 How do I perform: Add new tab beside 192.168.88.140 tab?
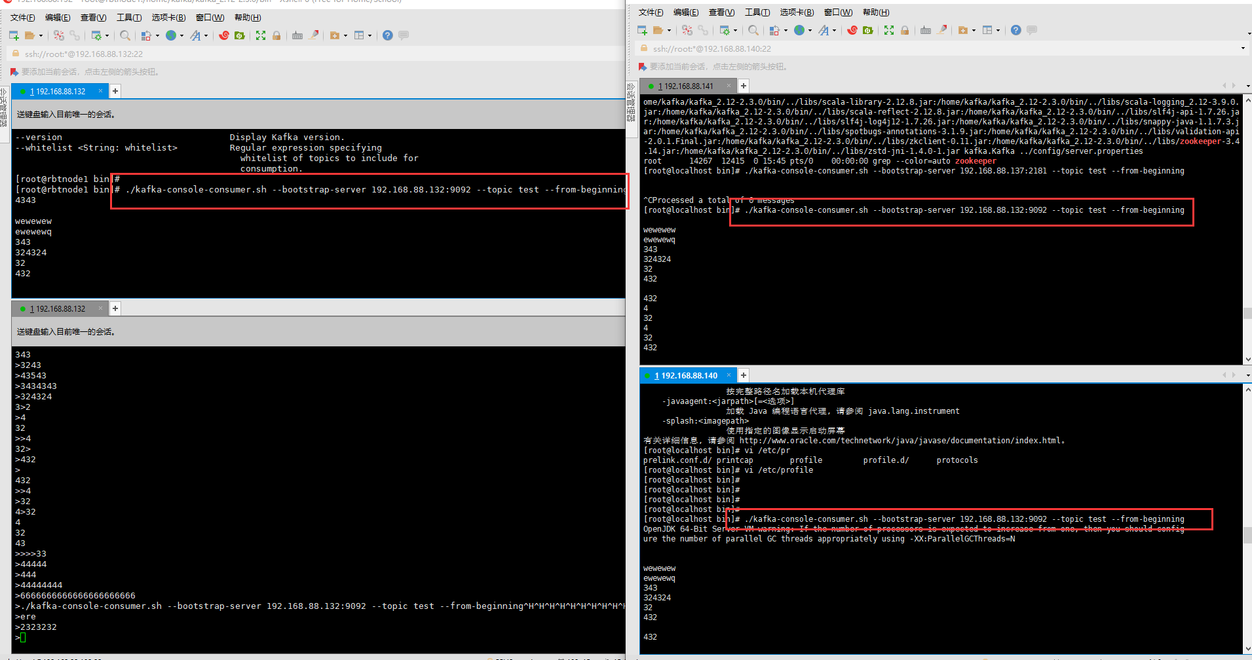744,375
